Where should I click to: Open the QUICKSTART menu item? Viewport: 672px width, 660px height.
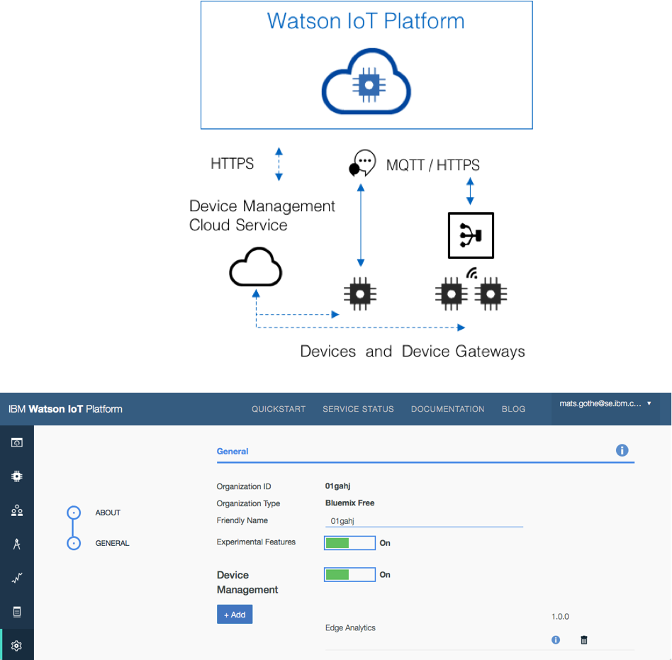pyautogui.click(x=279, y=409)
